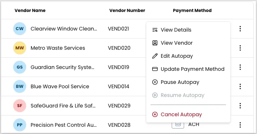Click vendor number VEND021
Screen dimensions: 257x134
118,29
